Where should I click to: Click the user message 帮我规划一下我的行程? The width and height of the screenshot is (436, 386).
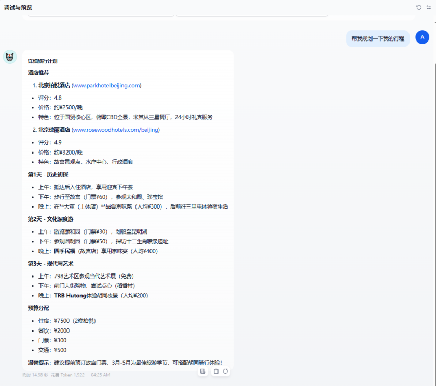click(x=378, y=38)
